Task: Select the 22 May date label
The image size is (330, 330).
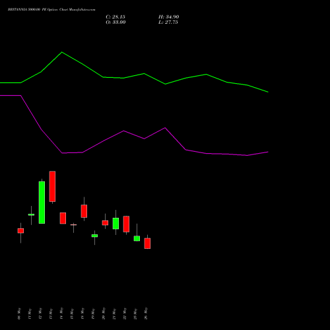Action: [125, 313]
